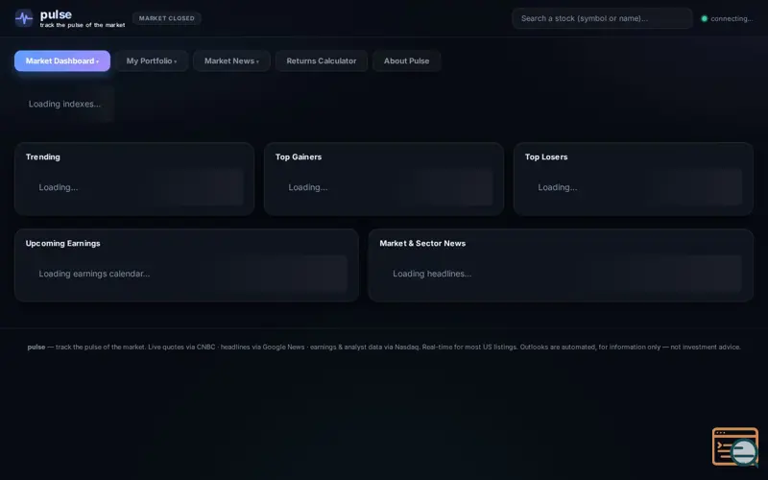The height and width of the screenshot is (480, 768).
Task: Open the Returns Calculator tab
Action: coord(322,60)
